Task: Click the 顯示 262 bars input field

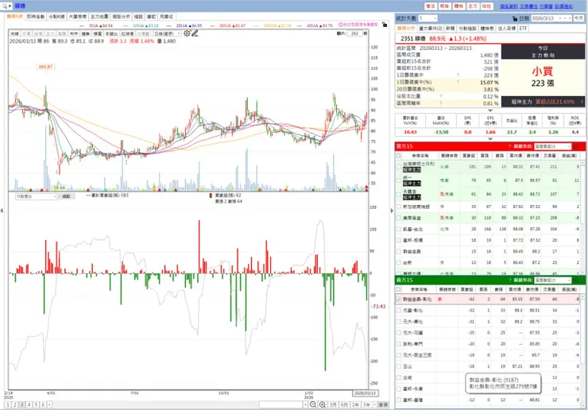Action: coord(354,33)
